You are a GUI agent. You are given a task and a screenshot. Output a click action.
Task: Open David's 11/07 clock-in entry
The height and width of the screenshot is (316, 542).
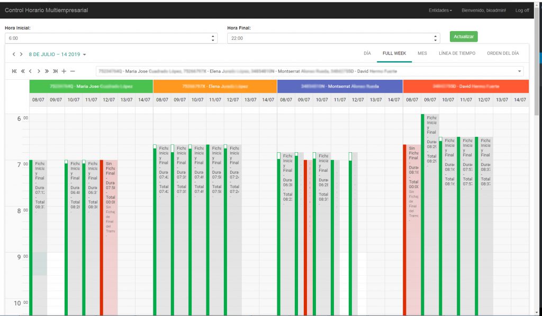466,226
